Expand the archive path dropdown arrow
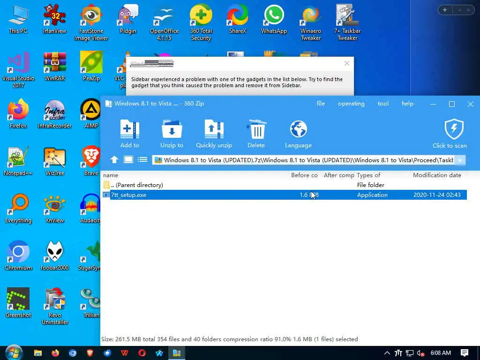480x360 pixels. [x=460, y=160]
